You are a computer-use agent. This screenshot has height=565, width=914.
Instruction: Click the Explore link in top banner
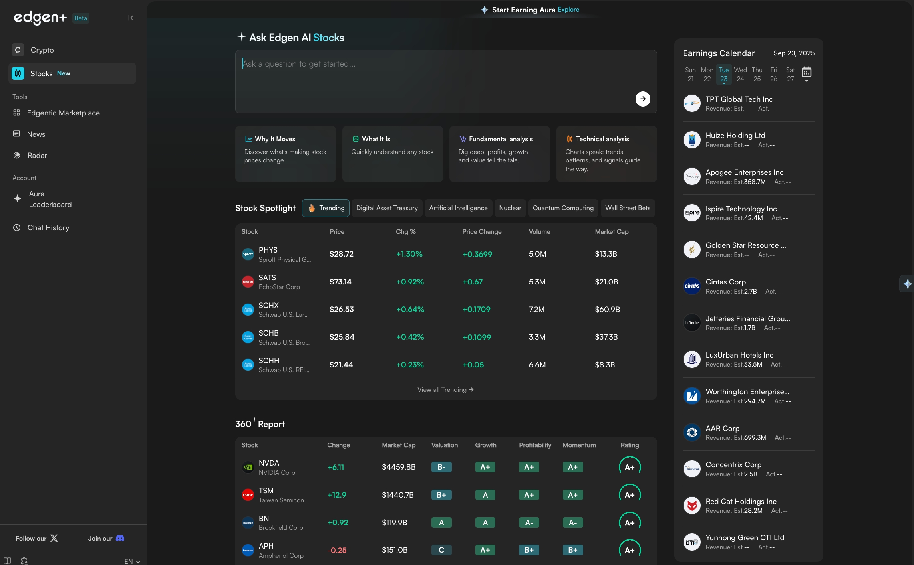point(568,10)
